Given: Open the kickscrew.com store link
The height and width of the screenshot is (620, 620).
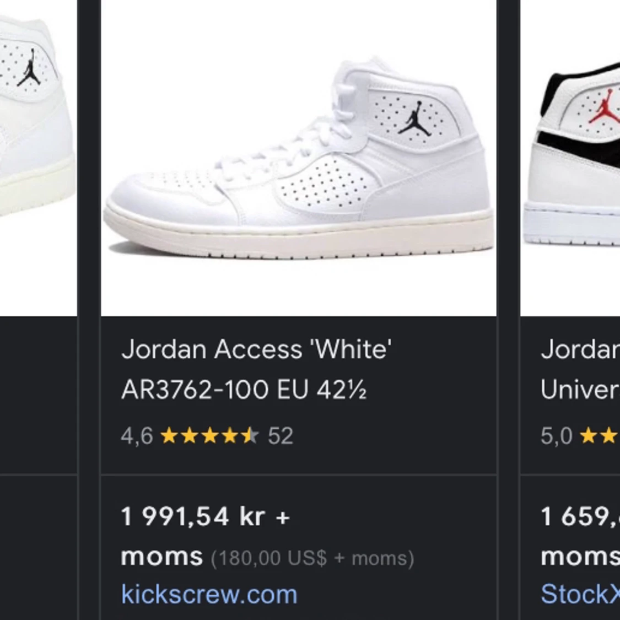Looking at the screenshot, I should tap(208, 595).
